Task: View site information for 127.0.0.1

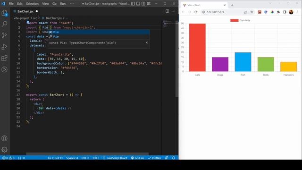Action: 203,12
